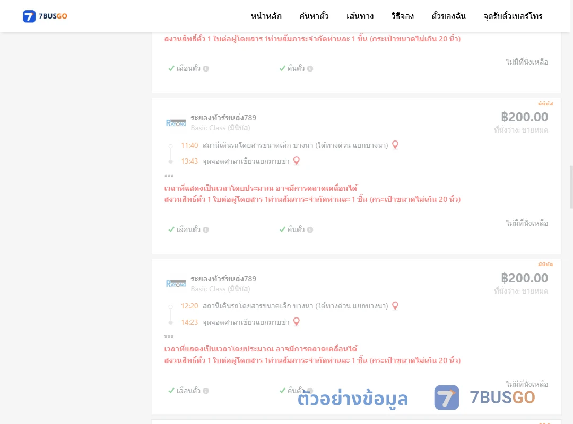The image size is (573, 424).
Task: Click ไม่มีที่นั่งเหลือ label in the topmost partial card
Action: (x=527, y=62)
